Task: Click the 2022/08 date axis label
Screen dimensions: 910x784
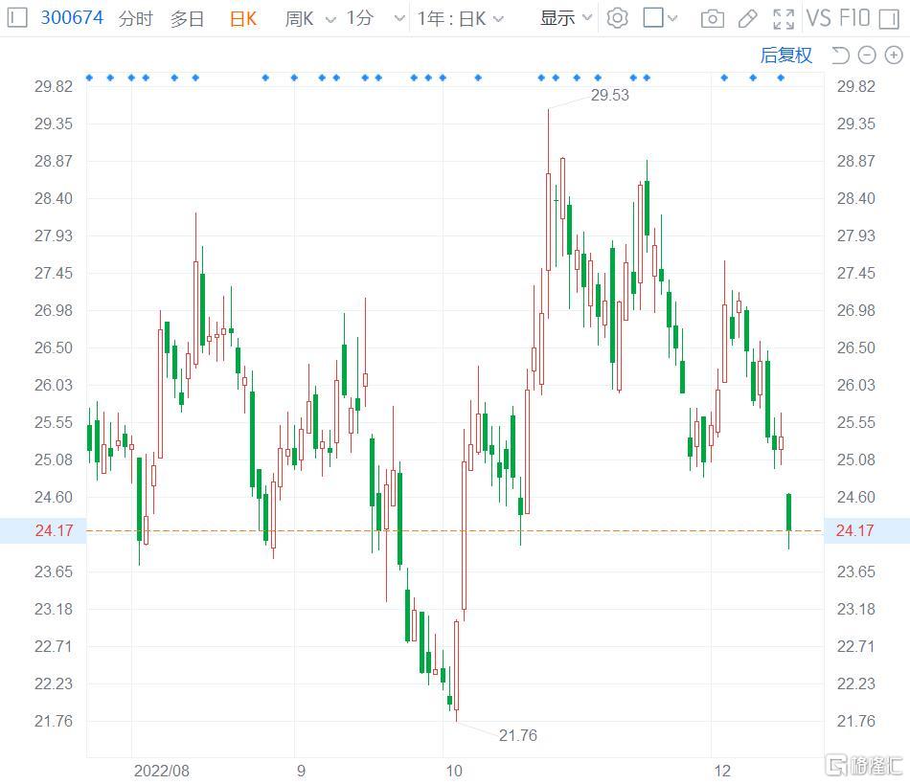Action: coord(161,771)
